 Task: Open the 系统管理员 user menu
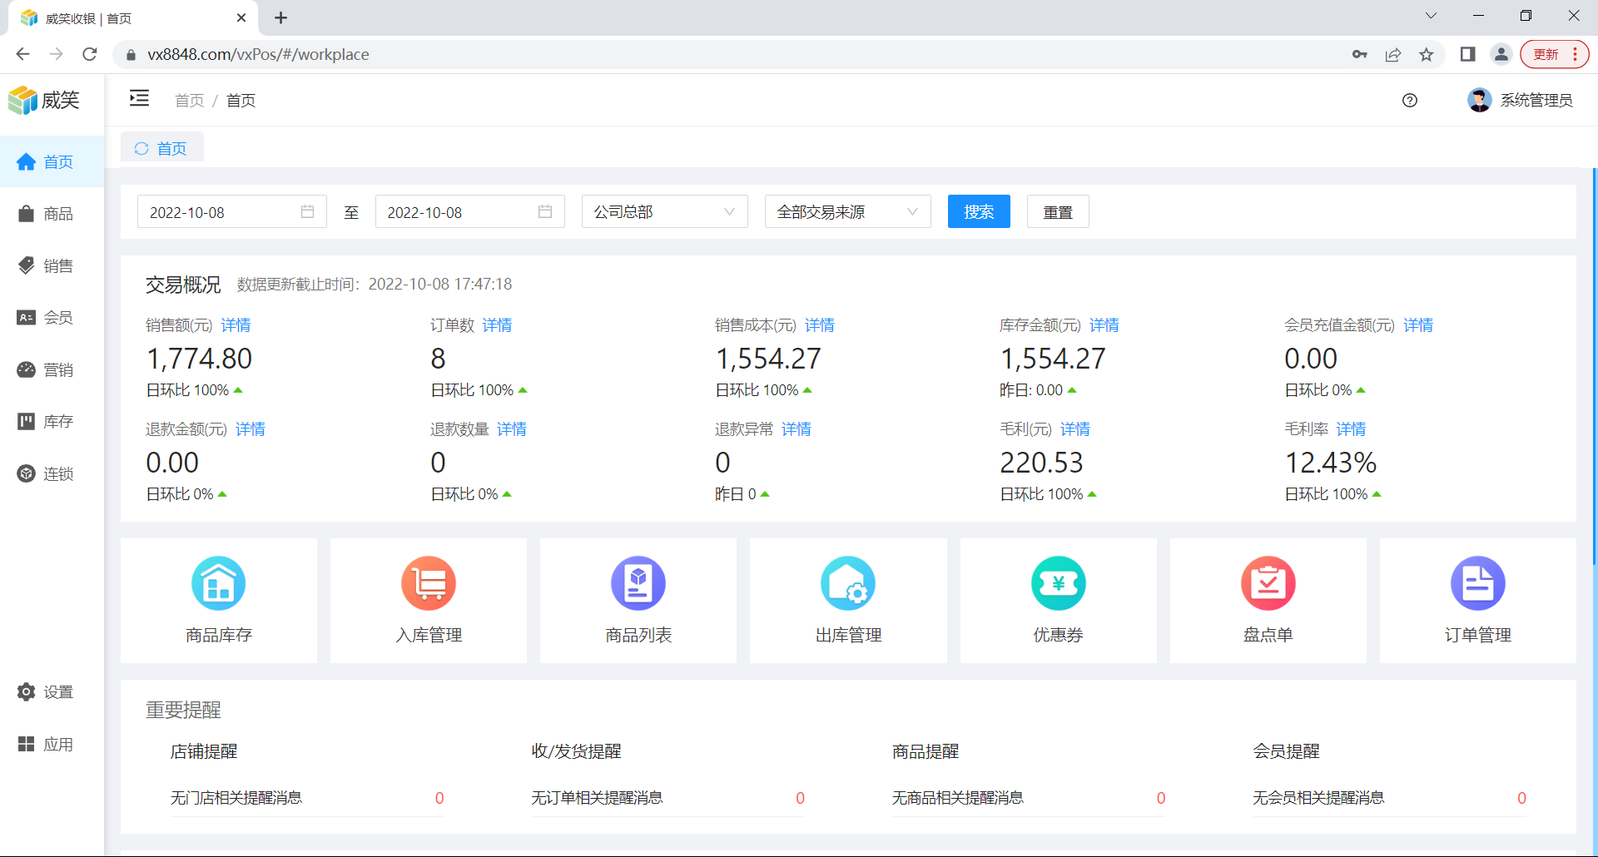(x=1521, y=101)
